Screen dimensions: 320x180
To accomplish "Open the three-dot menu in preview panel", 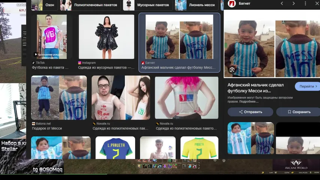I will pos(305,3).
